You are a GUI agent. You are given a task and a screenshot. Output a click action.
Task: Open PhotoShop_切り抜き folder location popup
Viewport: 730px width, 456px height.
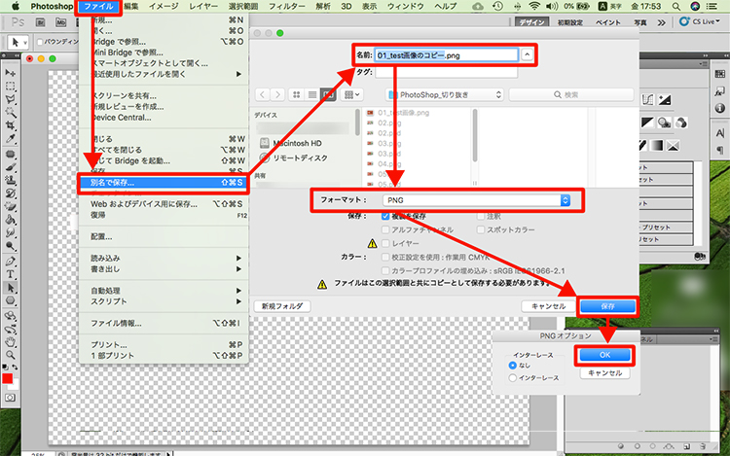[445, 95]
